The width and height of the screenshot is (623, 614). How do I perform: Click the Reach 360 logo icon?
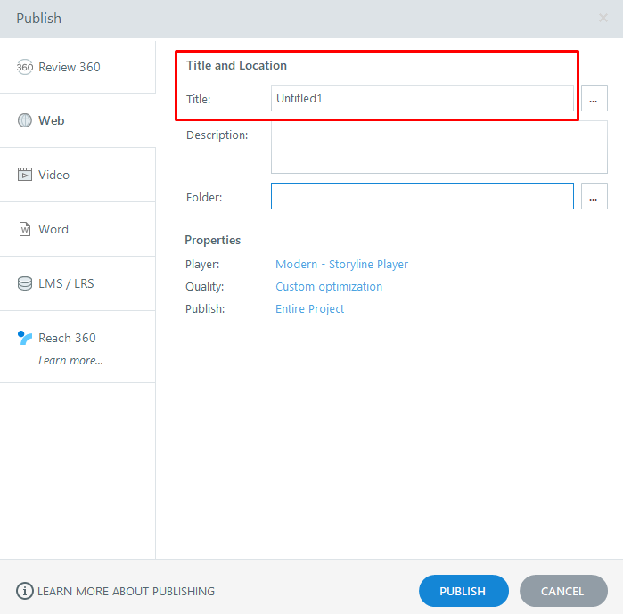click(x=25, y=338)
